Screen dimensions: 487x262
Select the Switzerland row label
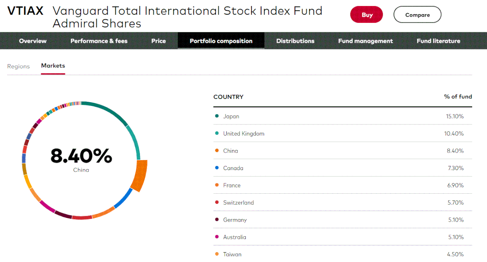coord(239,203)
